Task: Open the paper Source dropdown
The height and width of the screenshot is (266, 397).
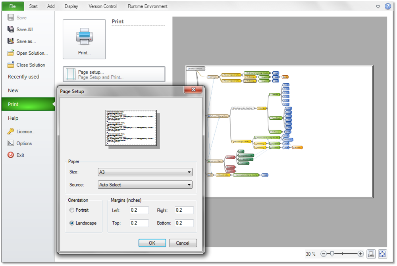Action: tap(145, 185)
